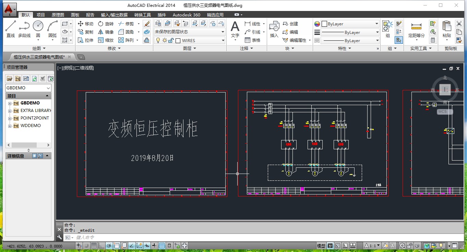Toggle object snap in status bar

click(117, 245)
